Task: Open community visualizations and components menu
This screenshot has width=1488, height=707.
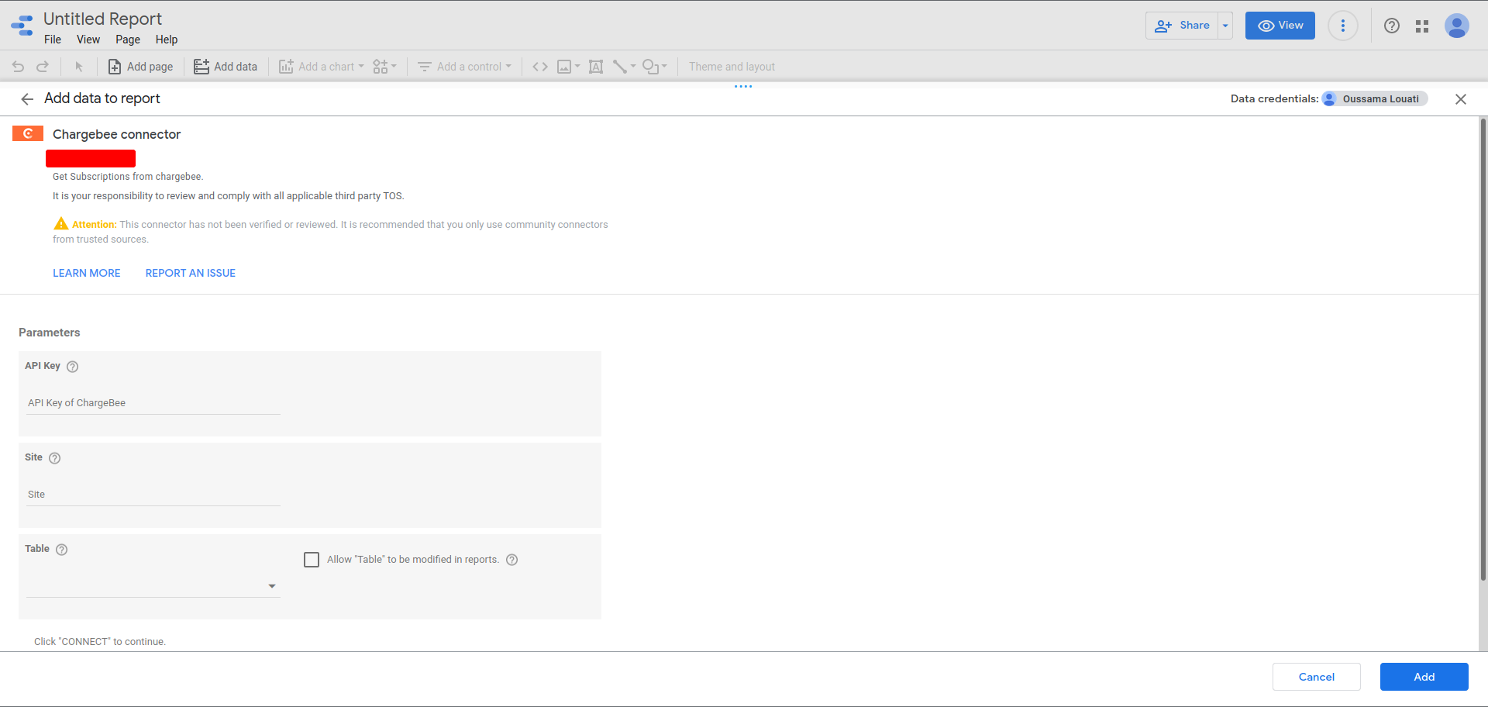Action: point(384,67)
